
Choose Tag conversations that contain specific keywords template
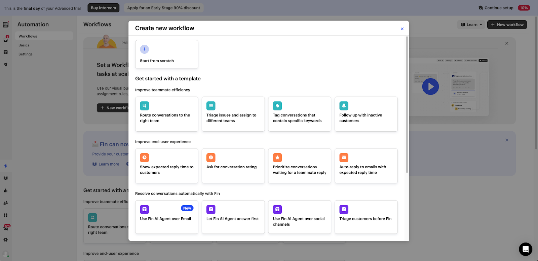pos(300,114)
